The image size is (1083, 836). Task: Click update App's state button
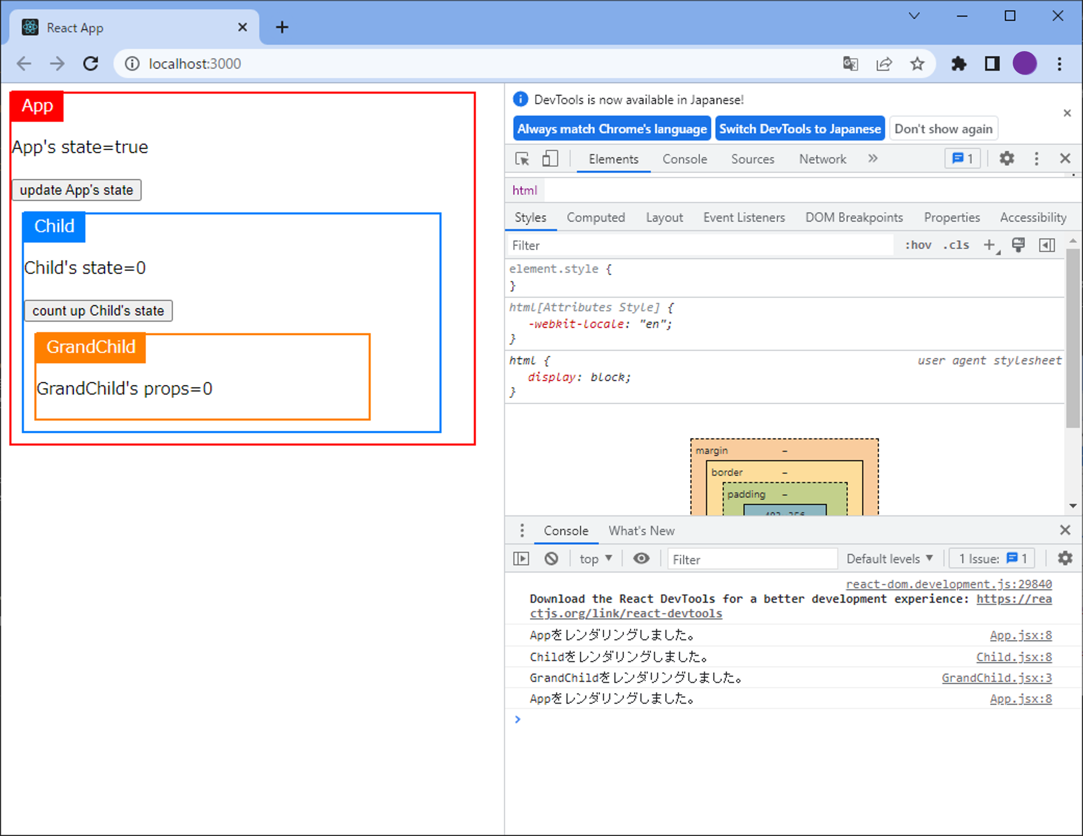tap(77, 190)
